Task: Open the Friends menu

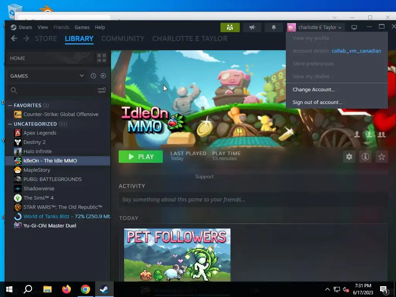Action: (x=61, y=27)
